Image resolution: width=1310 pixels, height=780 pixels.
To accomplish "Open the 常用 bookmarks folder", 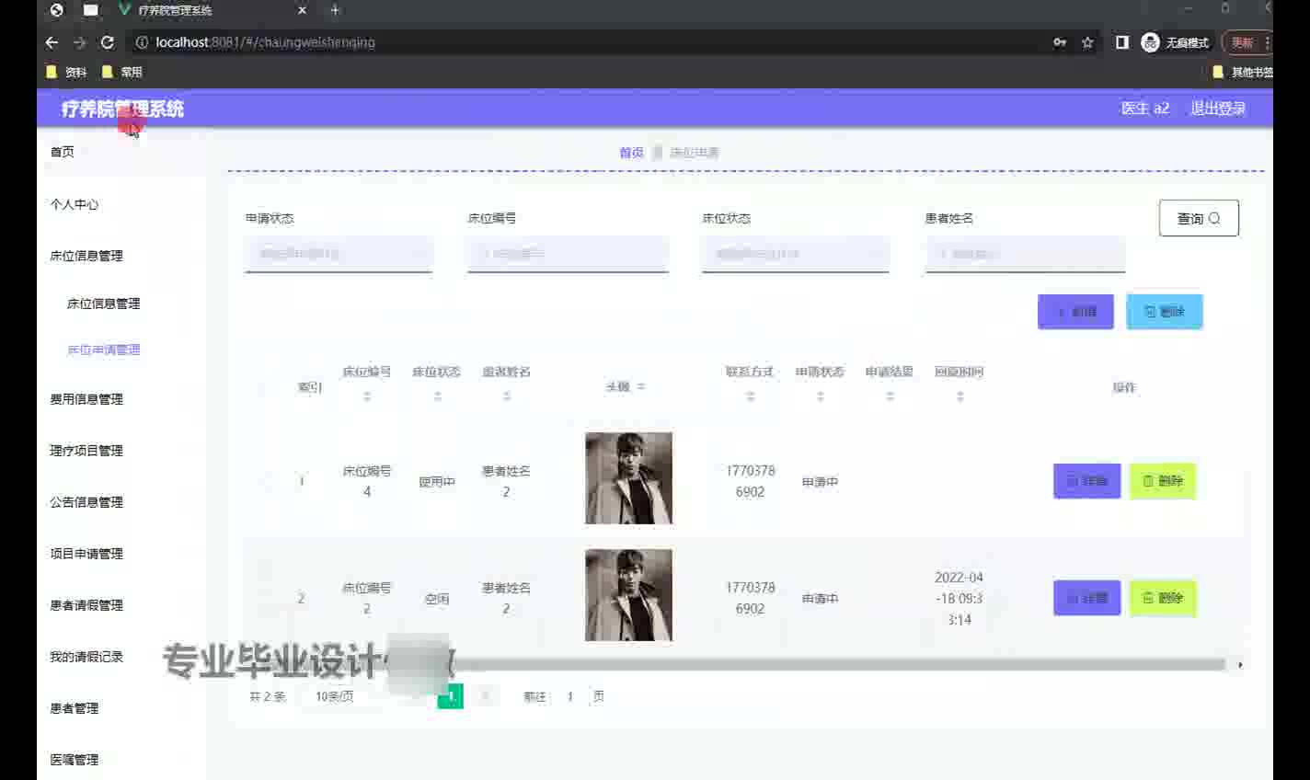I will (x=121, y=72).
